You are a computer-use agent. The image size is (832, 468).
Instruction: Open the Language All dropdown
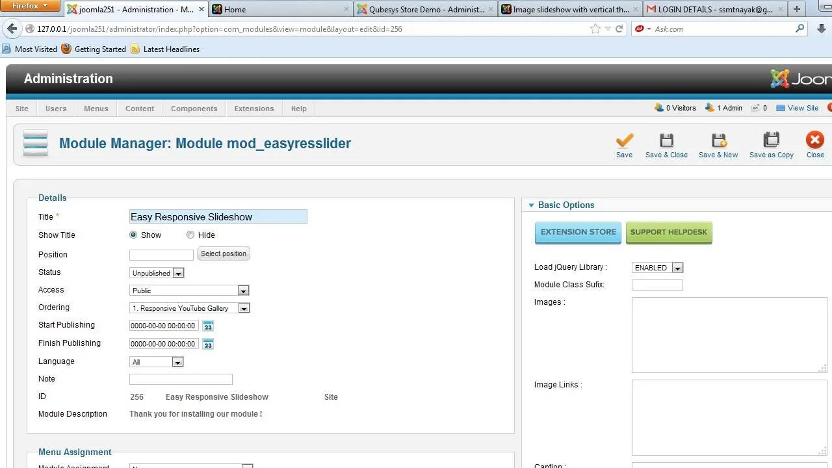[156, 362]
